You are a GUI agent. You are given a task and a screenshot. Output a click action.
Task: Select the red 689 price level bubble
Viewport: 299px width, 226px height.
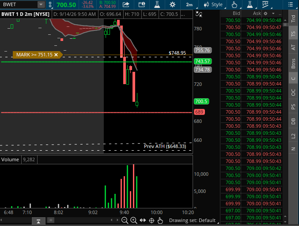tap(199, 112)
